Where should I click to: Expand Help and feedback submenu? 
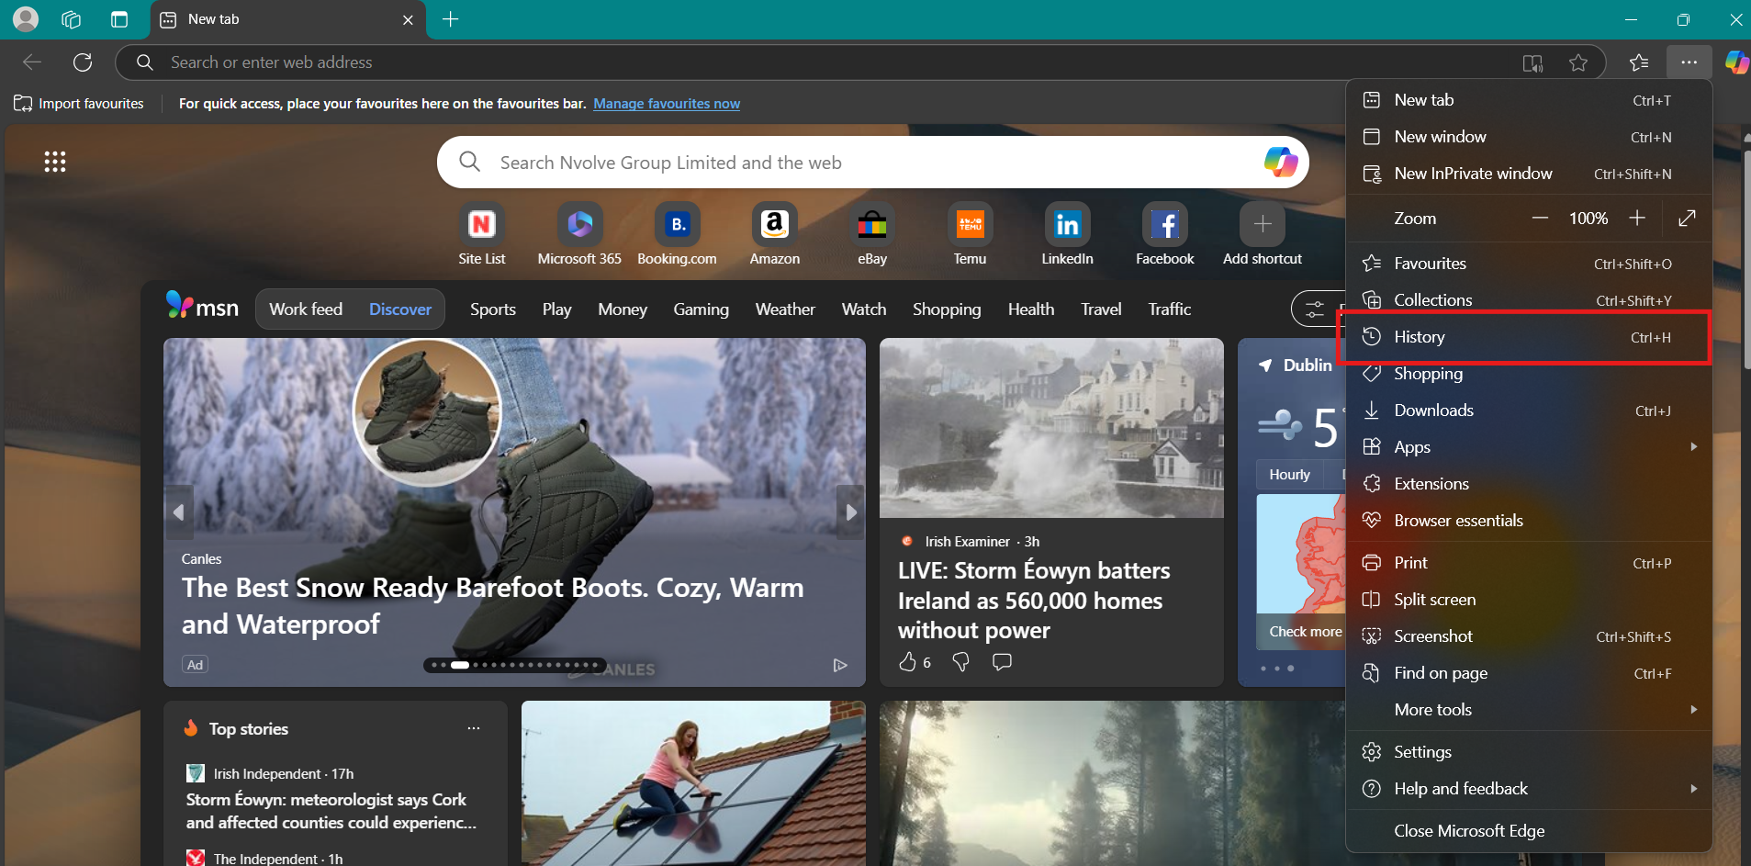(x=1529, y=789)
